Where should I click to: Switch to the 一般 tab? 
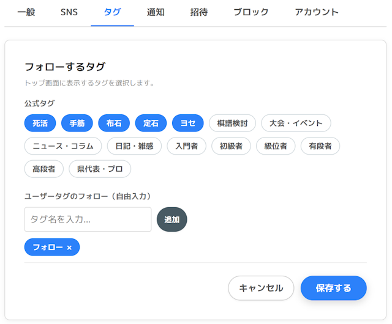coord(26,12)
